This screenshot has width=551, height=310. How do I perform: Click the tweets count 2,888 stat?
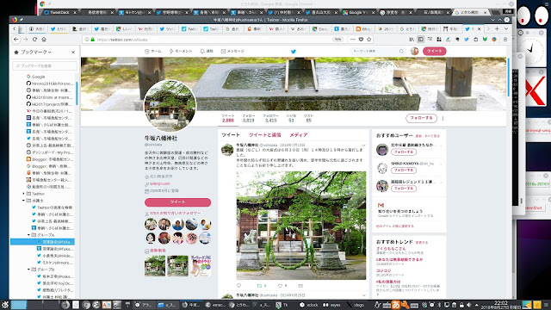[227, 119]
